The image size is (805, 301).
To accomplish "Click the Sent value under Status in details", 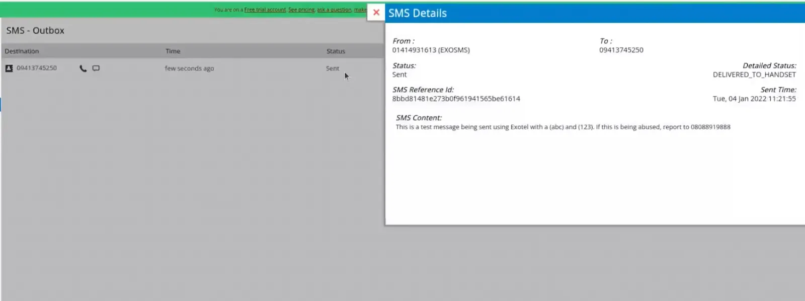I will click(x=399, y=74).
